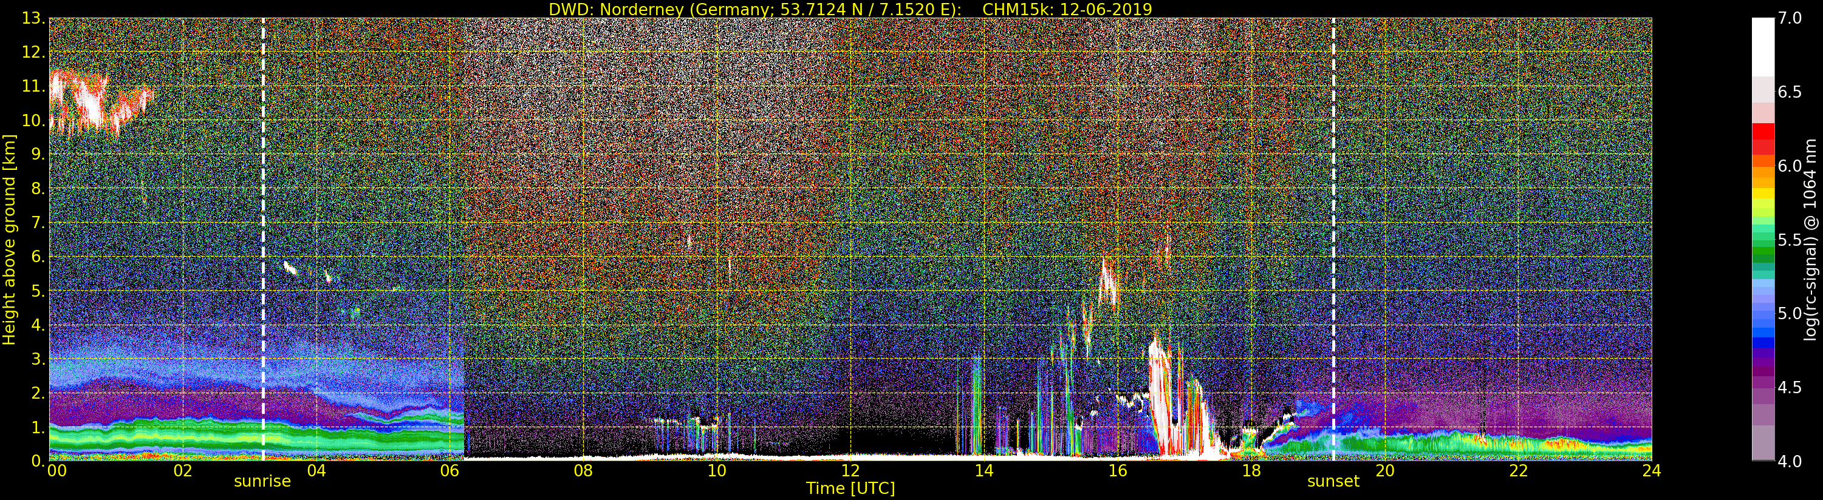Click the 'Time [UTC]' axis title
The width and height of the screenshot is (1823, 500).
[x=850, y=488]
